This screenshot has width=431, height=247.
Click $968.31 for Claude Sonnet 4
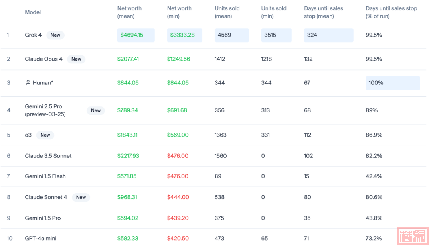tap(127, 197)
